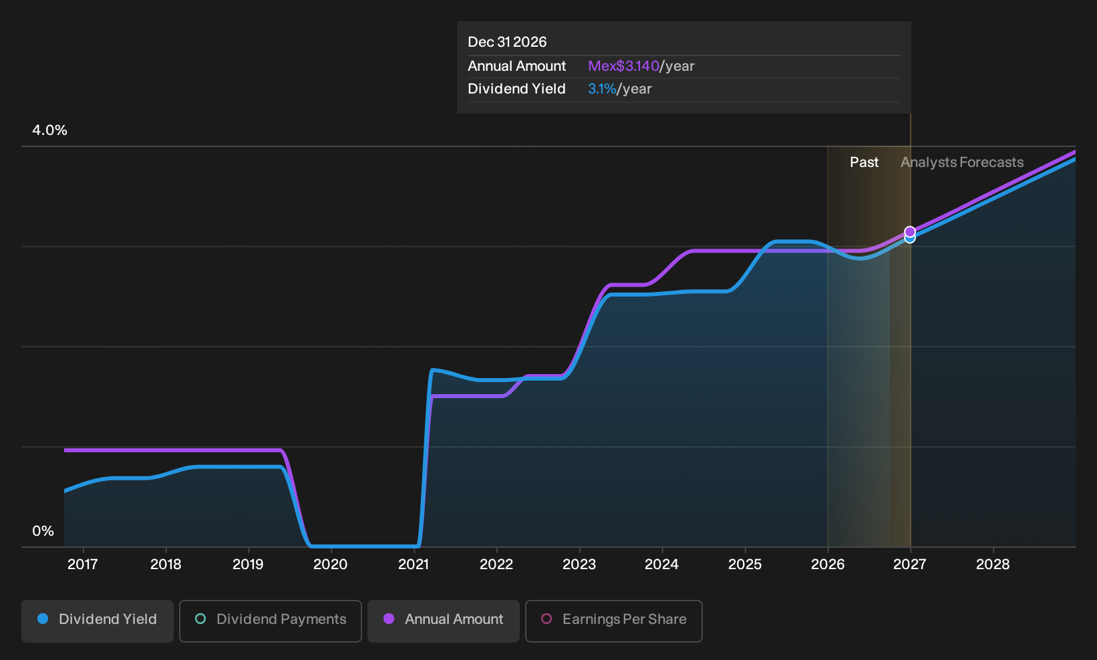Viewport: 1097px width, 660px height.
Task: Click the Dec 31 2026 tooltip date
Action: pyautogui.click(x=507, y=42)
